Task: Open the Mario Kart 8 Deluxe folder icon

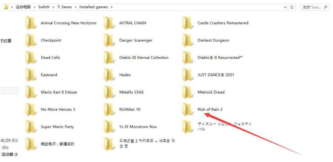Action: [x=31, y=92]
